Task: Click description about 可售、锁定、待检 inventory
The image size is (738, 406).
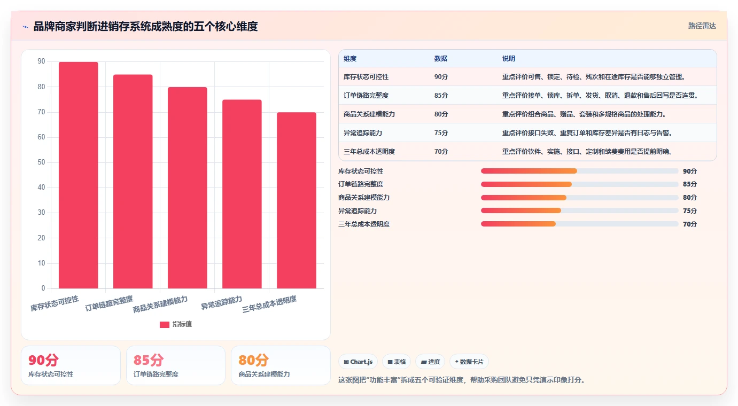Action: (594, 77)
